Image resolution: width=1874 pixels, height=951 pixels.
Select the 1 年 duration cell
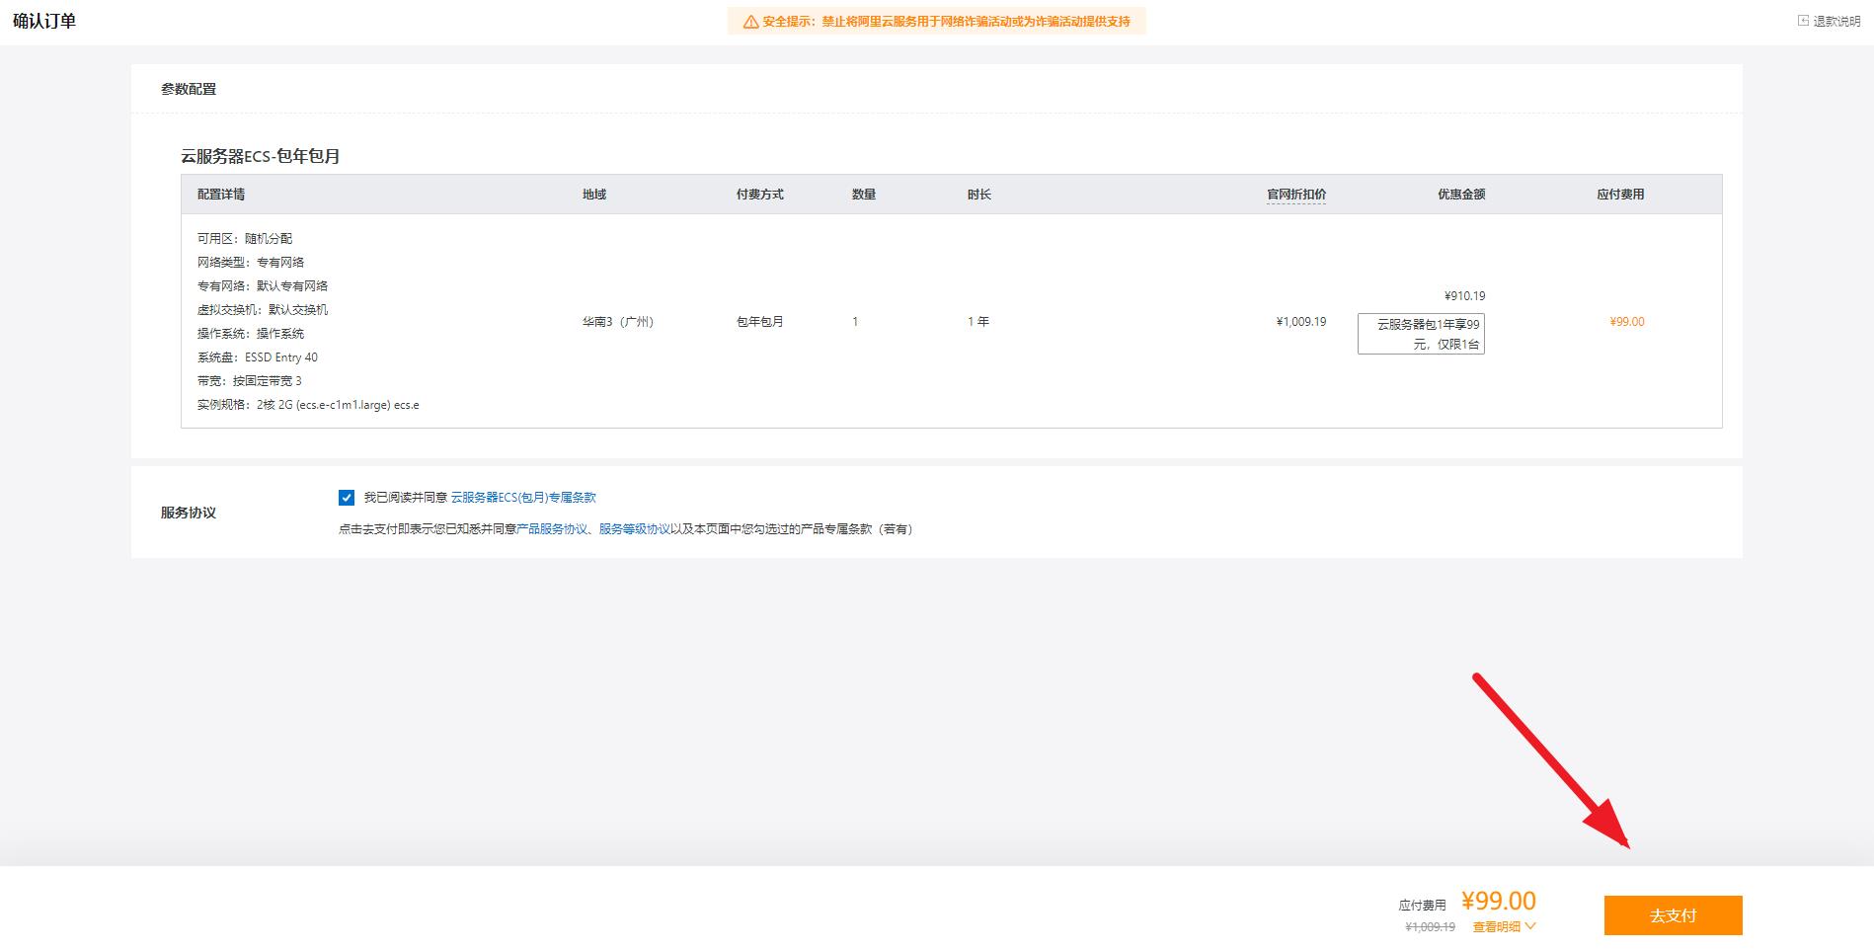tap(978, 322)
